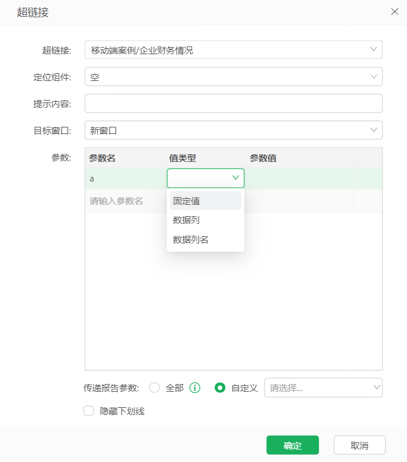
Task: Click the 取消 button
Action: pyautogui.click(x=359, y=445)
